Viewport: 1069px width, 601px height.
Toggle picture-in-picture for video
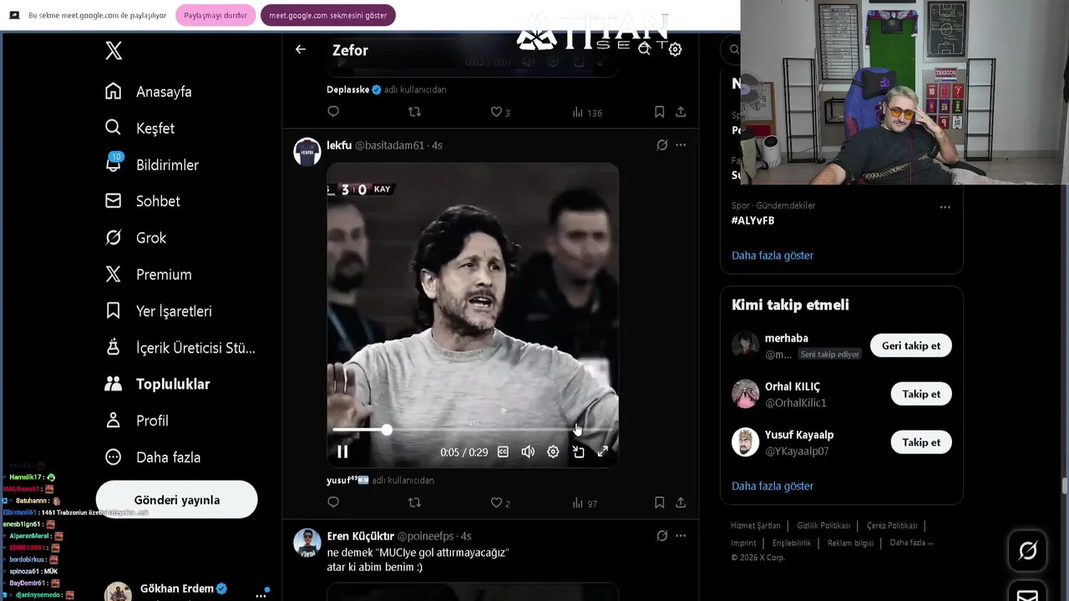pos(578,452)
